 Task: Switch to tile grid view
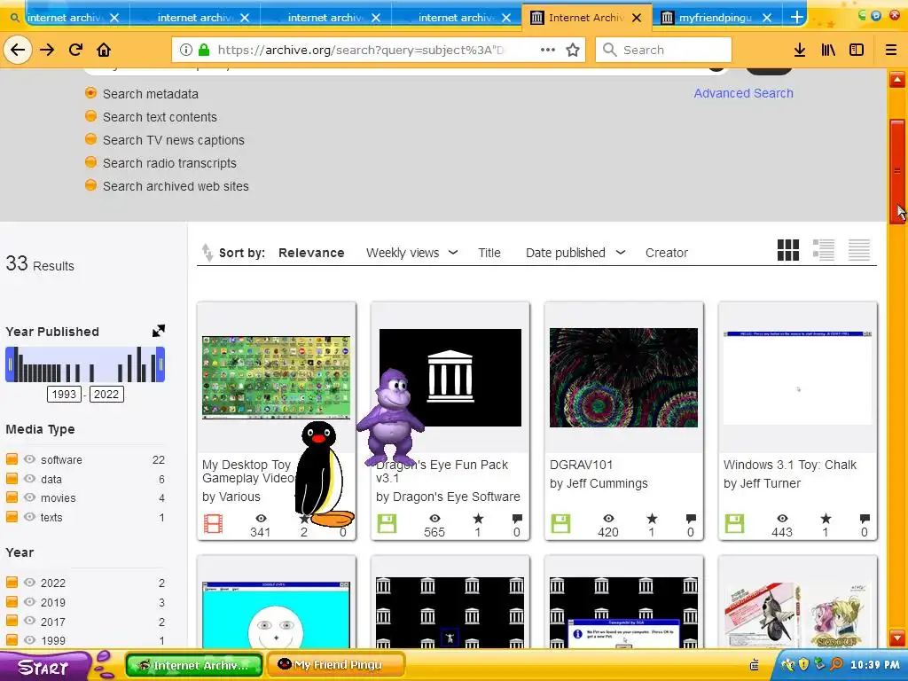point(787,250)
